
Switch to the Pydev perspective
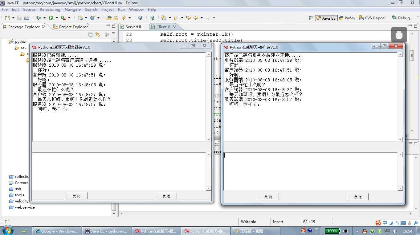(347, 18)
